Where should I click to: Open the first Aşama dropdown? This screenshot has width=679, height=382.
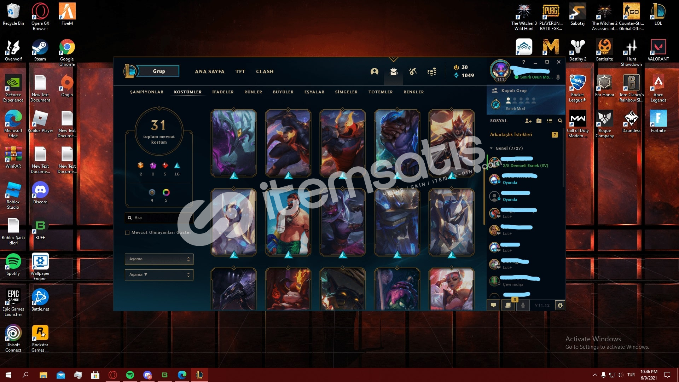tap(159, 259)
